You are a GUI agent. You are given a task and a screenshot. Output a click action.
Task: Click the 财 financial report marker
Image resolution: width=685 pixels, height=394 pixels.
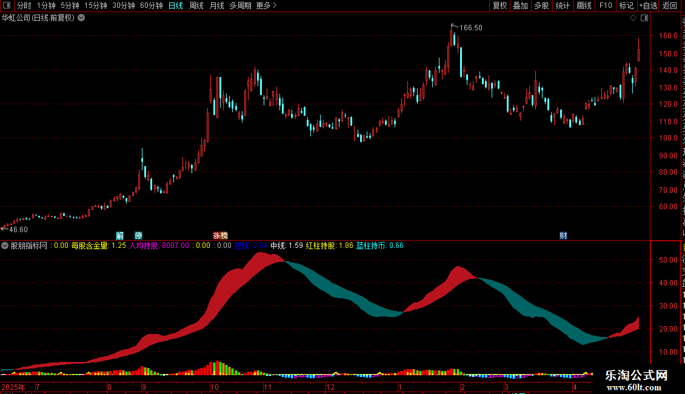tap(563, 235)
